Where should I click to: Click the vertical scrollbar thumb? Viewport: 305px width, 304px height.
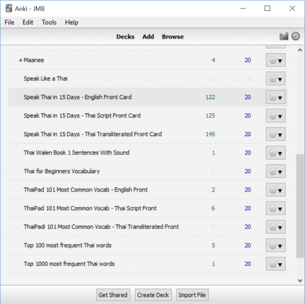coord(300,206)
